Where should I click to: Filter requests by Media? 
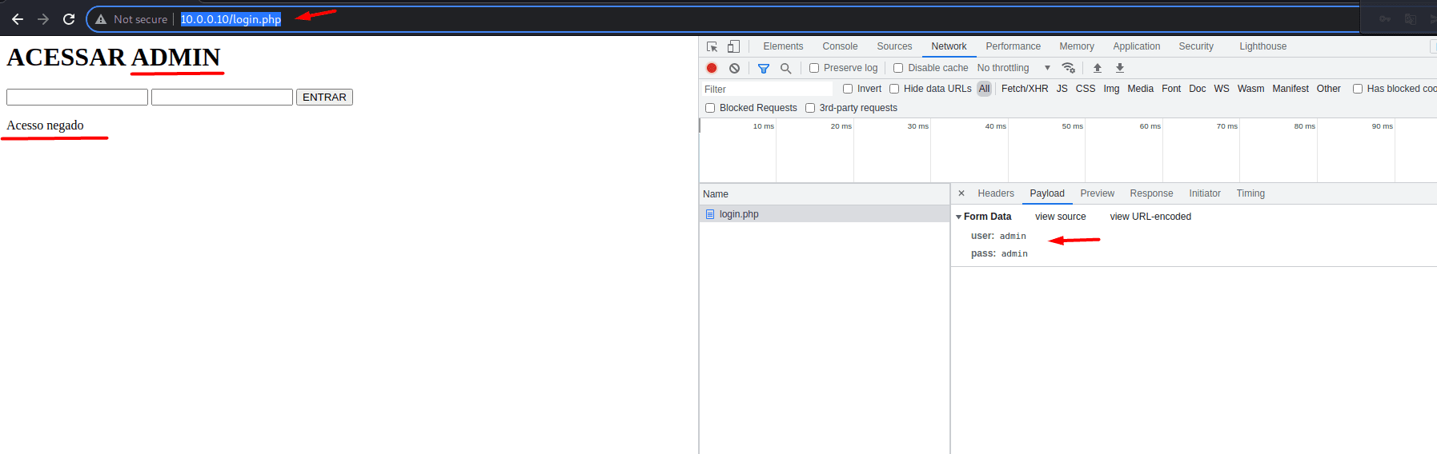[x=1140, y=89]
